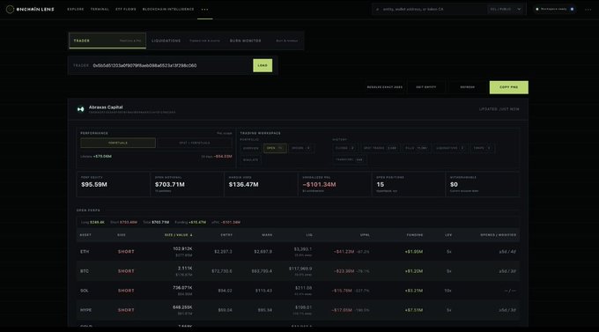Screen dimensions: 599x332
Task: Click SOL position size 736.071K
Action: [182, 288]
